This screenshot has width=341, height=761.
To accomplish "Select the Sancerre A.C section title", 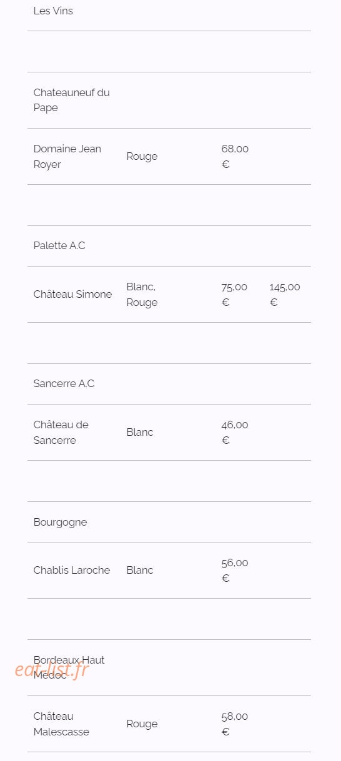I will click(x=64, y=383).
